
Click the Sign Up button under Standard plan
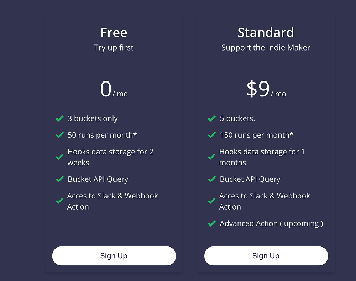click(266, 256)
